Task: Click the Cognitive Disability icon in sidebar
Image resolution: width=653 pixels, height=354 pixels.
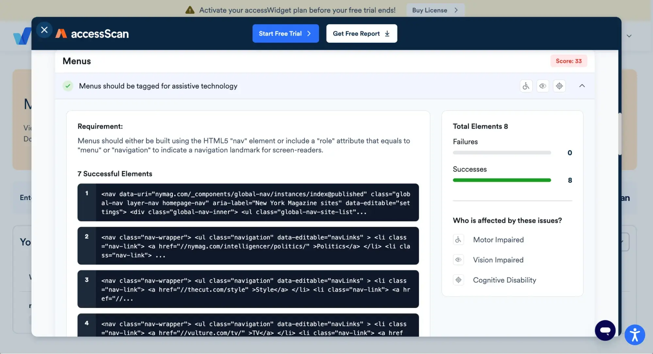Action: point(458,280)
